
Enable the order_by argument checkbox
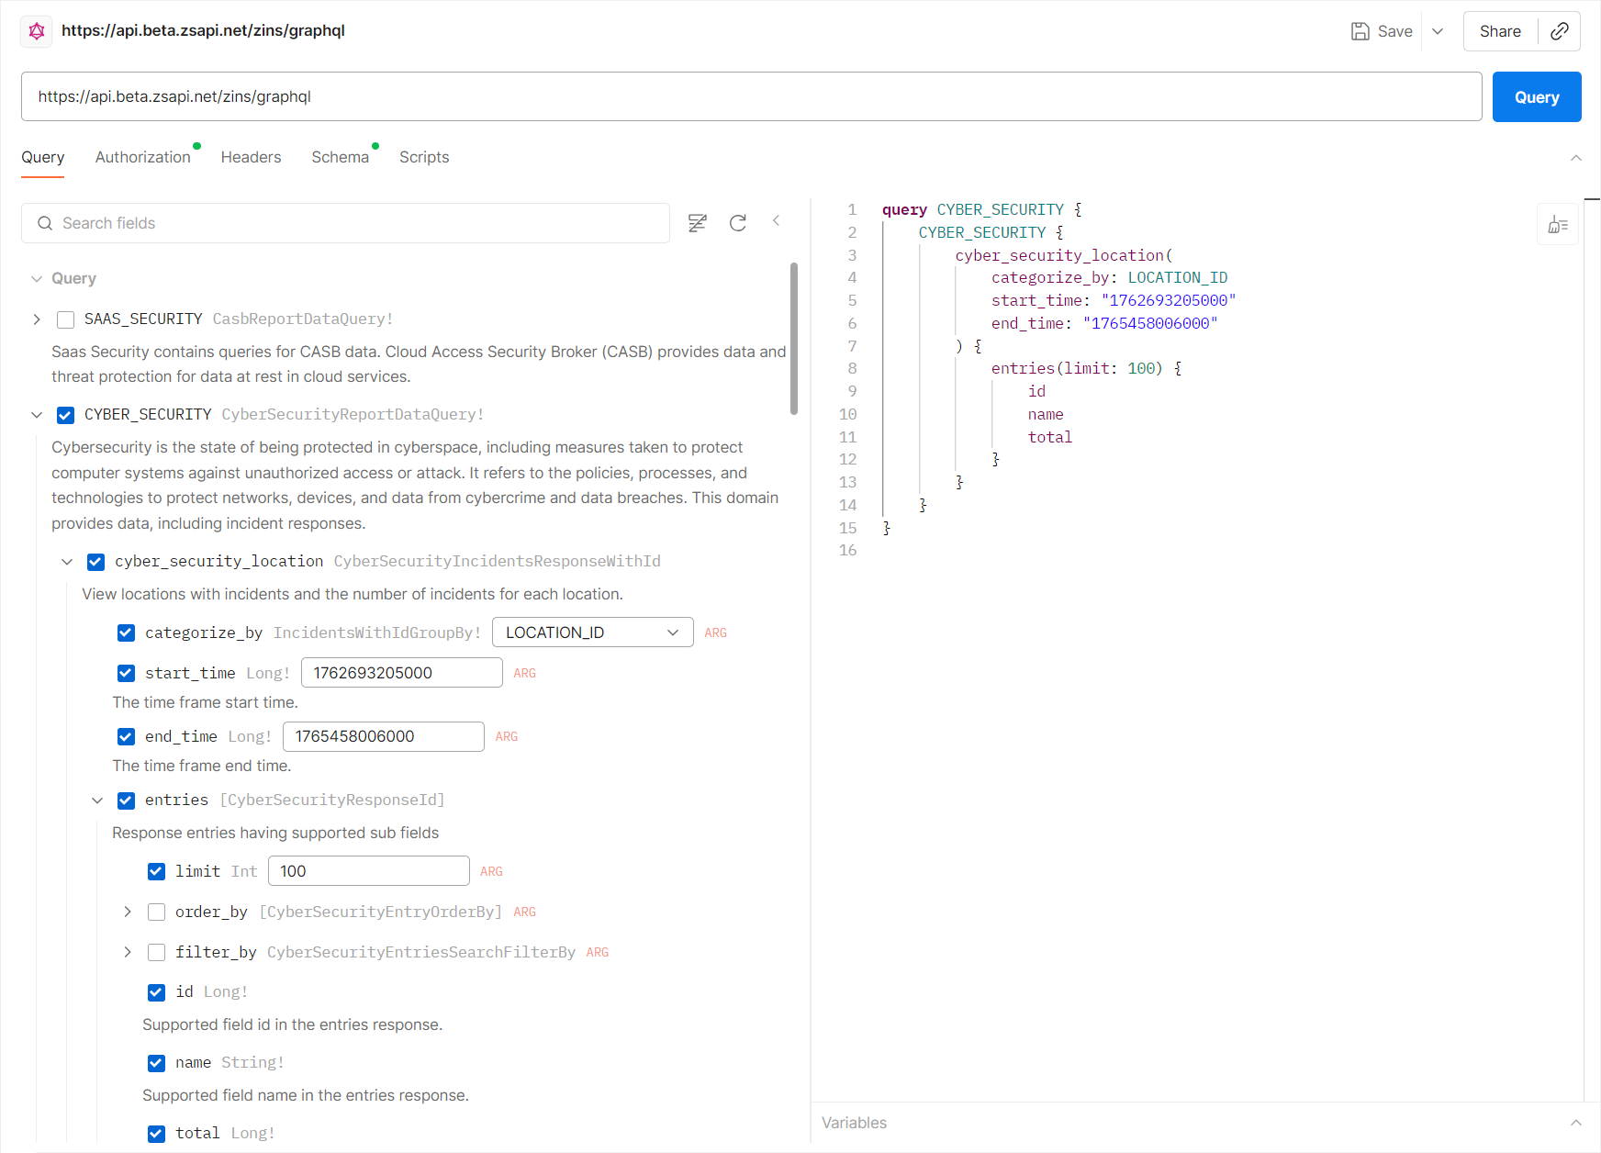tap(156, 912)
